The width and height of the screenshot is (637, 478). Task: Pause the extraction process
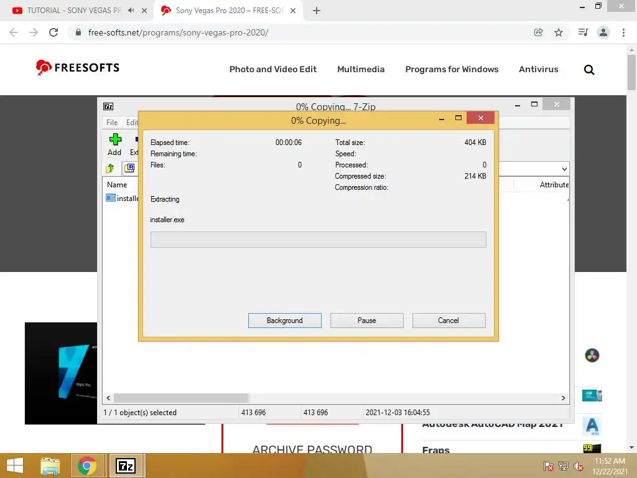click(366, 321)
